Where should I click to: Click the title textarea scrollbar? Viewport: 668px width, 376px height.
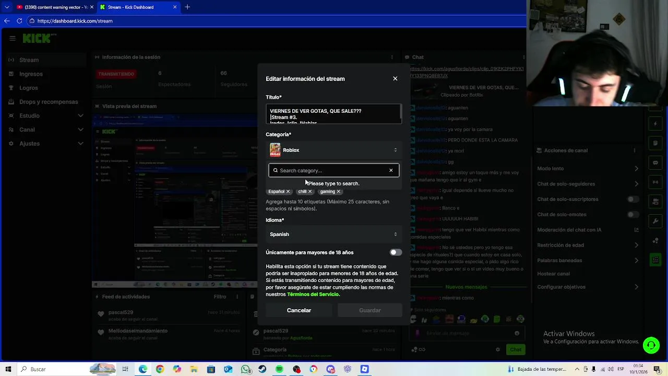pyautogui.click(x=401, y=111)
